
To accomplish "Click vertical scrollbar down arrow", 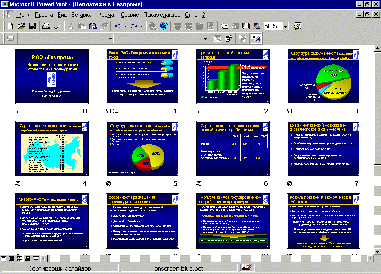I will coord(377,252).
